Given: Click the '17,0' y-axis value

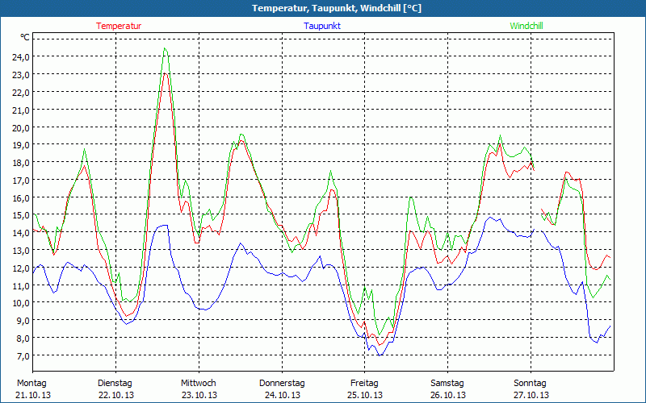Looking at the screenshot, I should point(21,181).
